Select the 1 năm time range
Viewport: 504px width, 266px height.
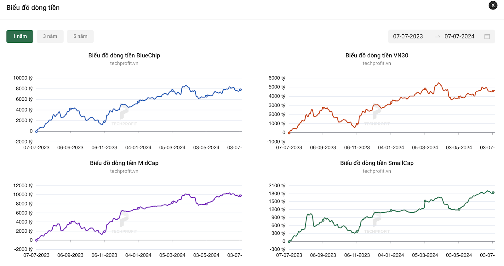20,37
